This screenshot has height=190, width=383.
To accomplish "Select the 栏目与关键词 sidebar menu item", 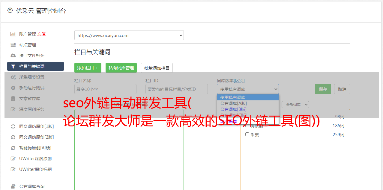I will click(x=35, y=66).
